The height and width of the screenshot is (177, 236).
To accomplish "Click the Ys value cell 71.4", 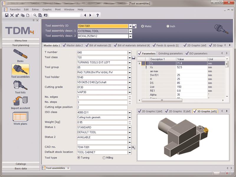I will 191,63.
